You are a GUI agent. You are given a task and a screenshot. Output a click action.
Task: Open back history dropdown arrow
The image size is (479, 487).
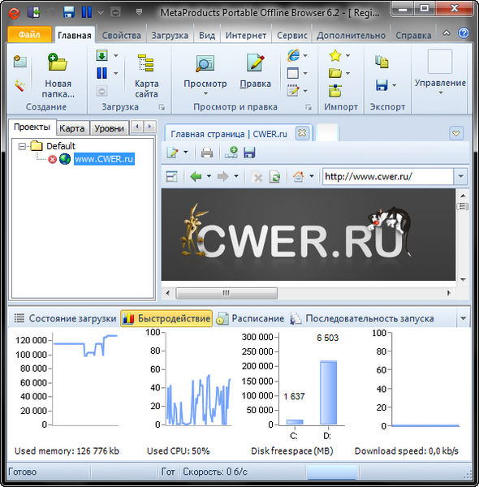[x=209, y=176]
